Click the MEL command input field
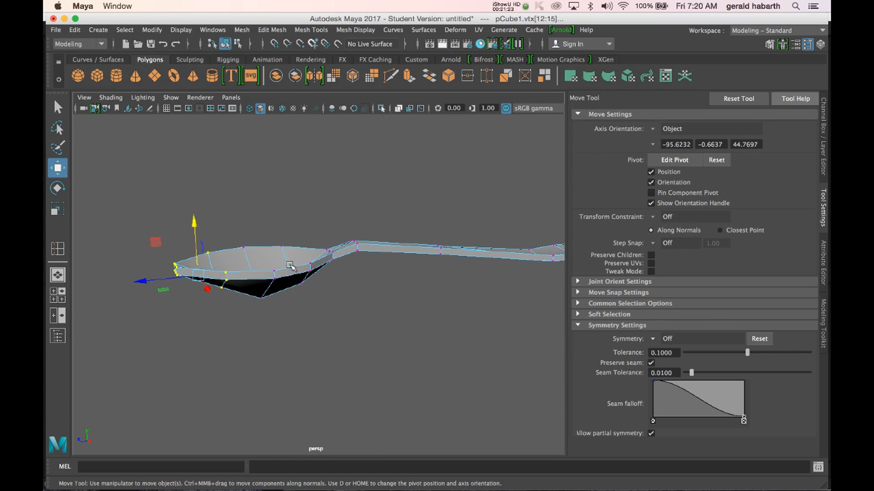This screenshot has height=491, width=874. click(x=161, y=466)
